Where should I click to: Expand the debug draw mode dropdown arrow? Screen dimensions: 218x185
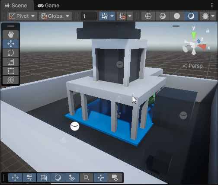click(213, 16)
